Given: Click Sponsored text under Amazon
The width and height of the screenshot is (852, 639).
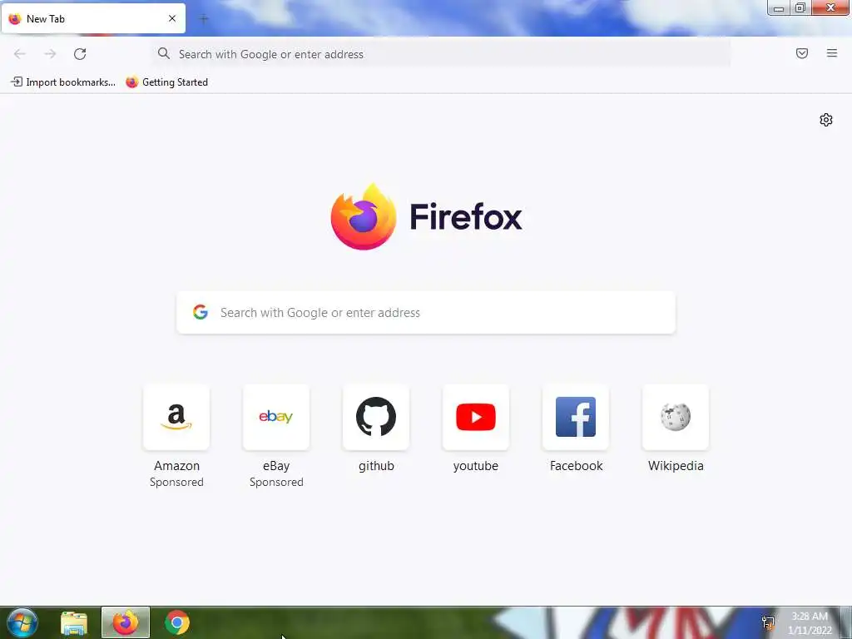Looking at the screenshot, I should point(176,482).
